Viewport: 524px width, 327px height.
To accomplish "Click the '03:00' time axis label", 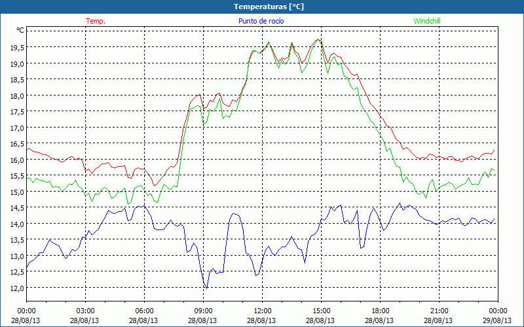I will point(86,311).
